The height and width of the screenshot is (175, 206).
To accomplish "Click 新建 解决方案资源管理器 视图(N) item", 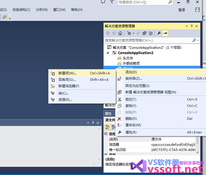I will [161, 92].
